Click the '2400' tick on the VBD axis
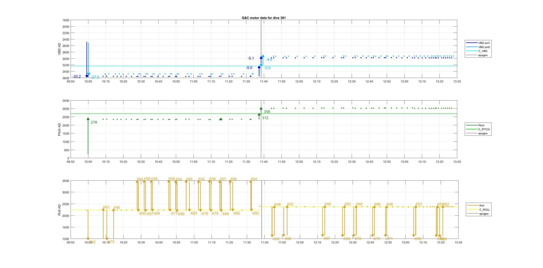 coord(66,39)
